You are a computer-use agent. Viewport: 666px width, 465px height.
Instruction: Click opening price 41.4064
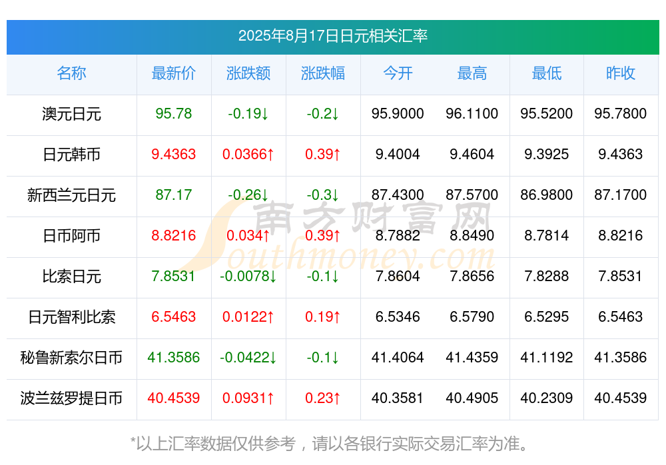coord(398,358)
